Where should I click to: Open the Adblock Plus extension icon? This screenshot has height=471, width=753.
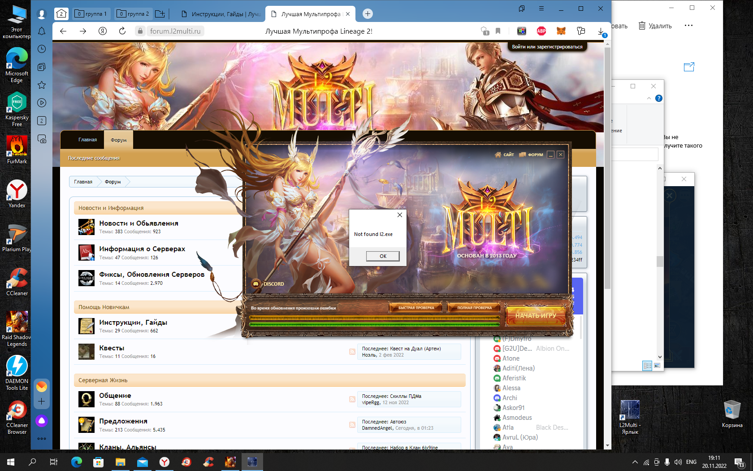pyautogui.click(x=541, y=31)
